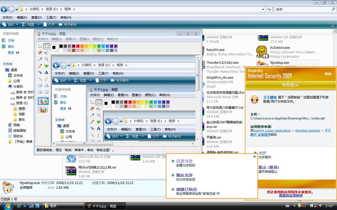Select 控制面板 in the folder tree
Viewport: 337px width, 210px height.
click(x=20, y=130)
